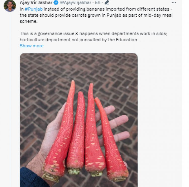Click the truncated text ending with Education…
The image size is (189, 187).
(80, 40)
